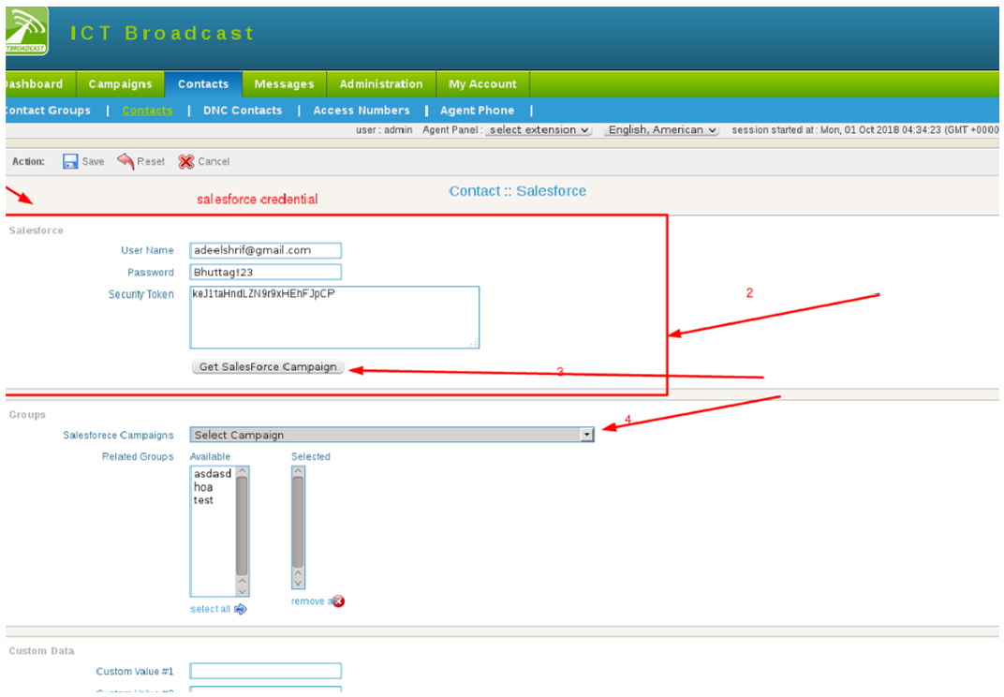The height and width of the screenshot is (697, 1004).
Task: Click the Get SalesForce Campaign button
Action: coord(268,367)
